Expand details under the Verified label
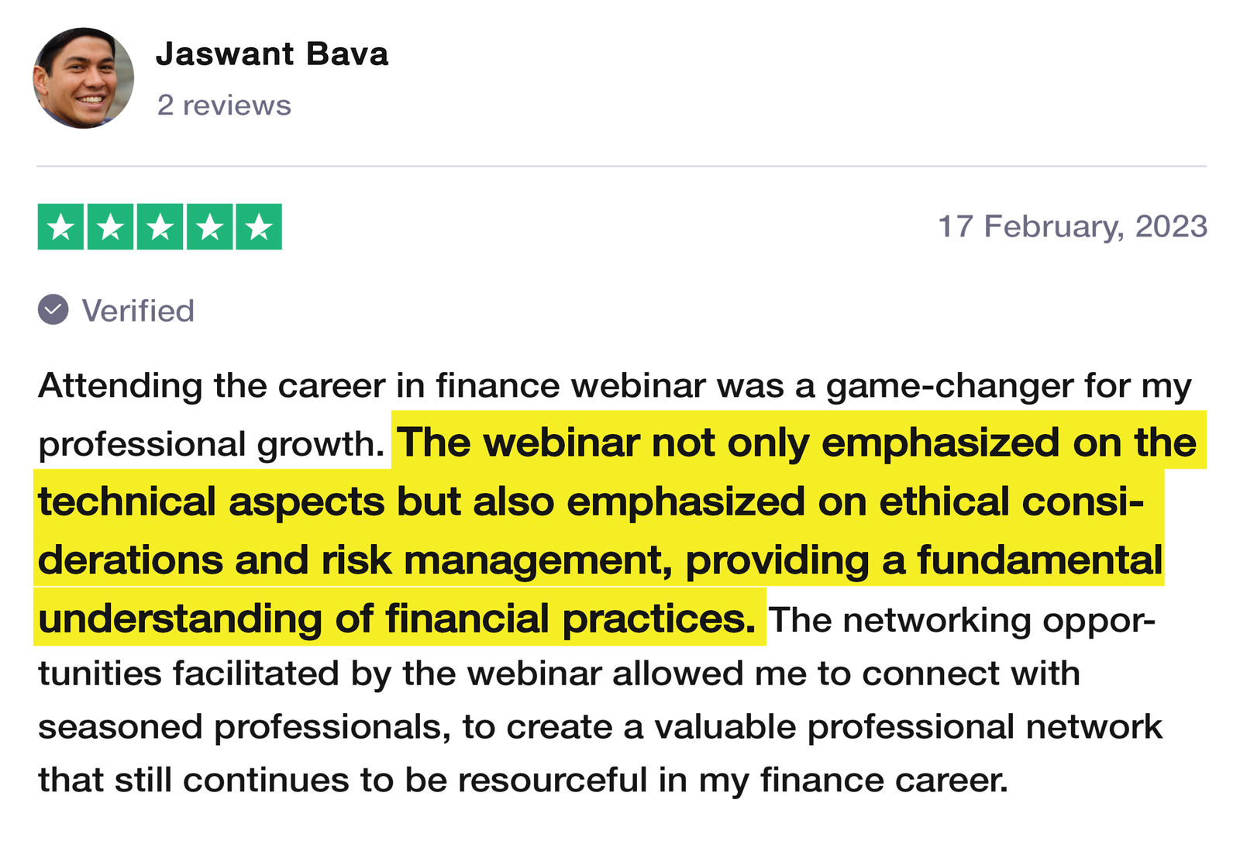 tap(138, 311)
